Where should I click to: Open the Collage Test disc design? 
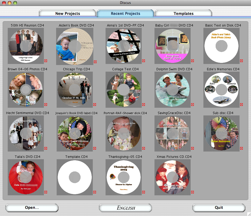[x=124, y=89]
